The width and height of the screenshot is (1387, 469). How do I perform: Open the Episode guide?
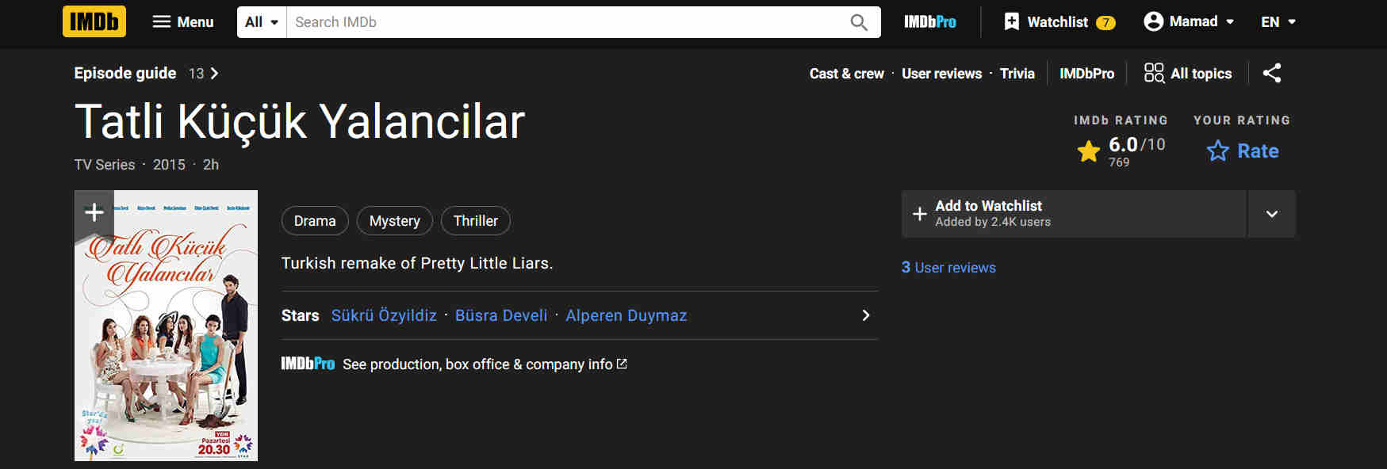point(147,73)
